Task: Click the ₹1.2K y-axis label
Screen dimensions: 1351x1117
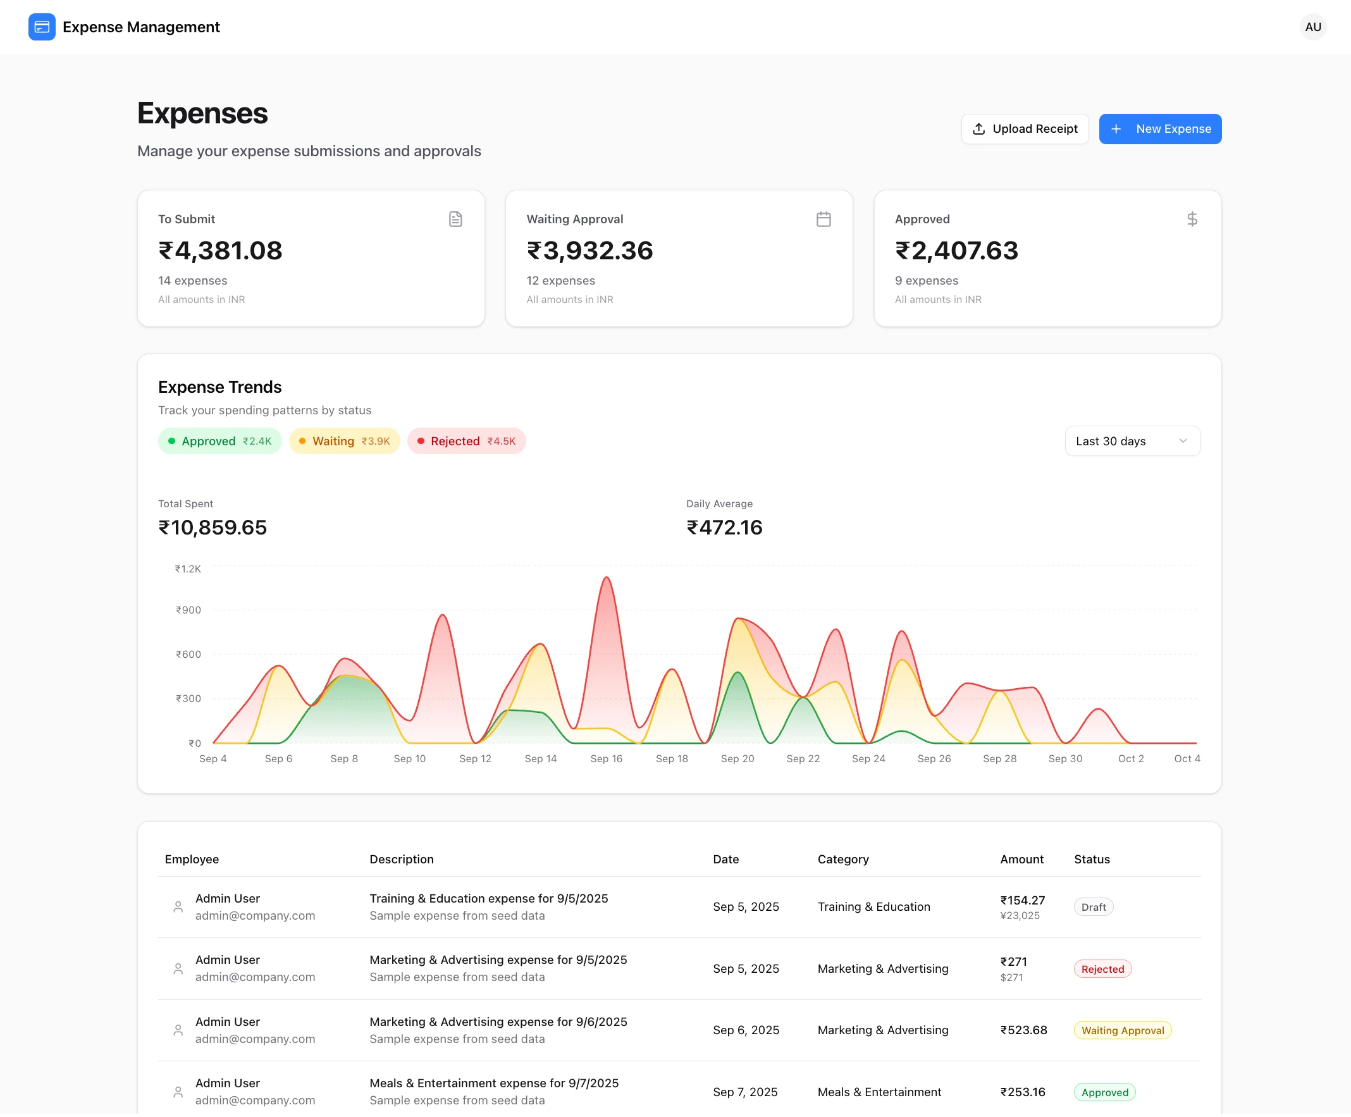Action: tap(188, 569)
